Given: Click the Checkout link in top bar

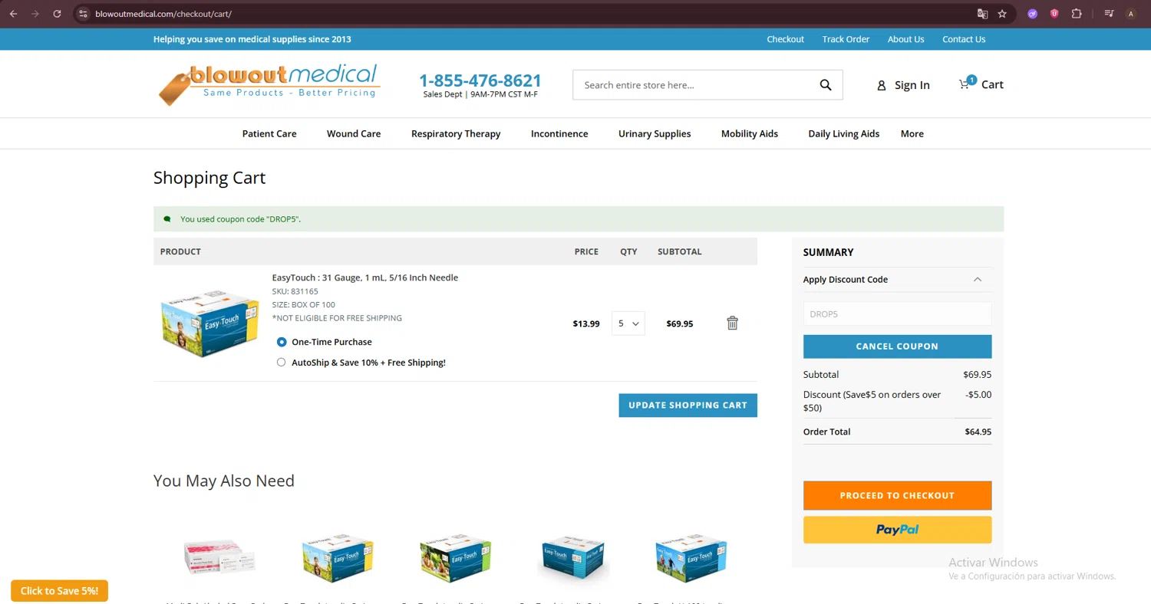Looking at the screenshot, I should 785,39.
